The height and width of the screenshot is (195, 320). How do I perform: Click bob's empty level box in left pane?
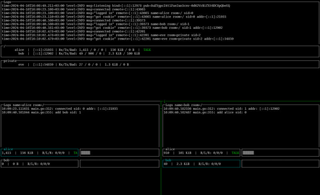[x=119, y=163]
